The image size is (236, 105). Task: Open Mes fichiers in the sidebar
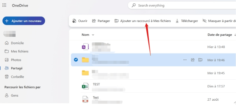point(17,51)
